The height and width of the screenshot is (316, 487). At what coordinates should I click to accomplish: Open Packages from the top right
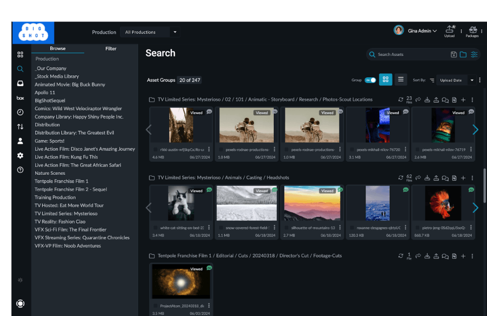click(473, 31)
